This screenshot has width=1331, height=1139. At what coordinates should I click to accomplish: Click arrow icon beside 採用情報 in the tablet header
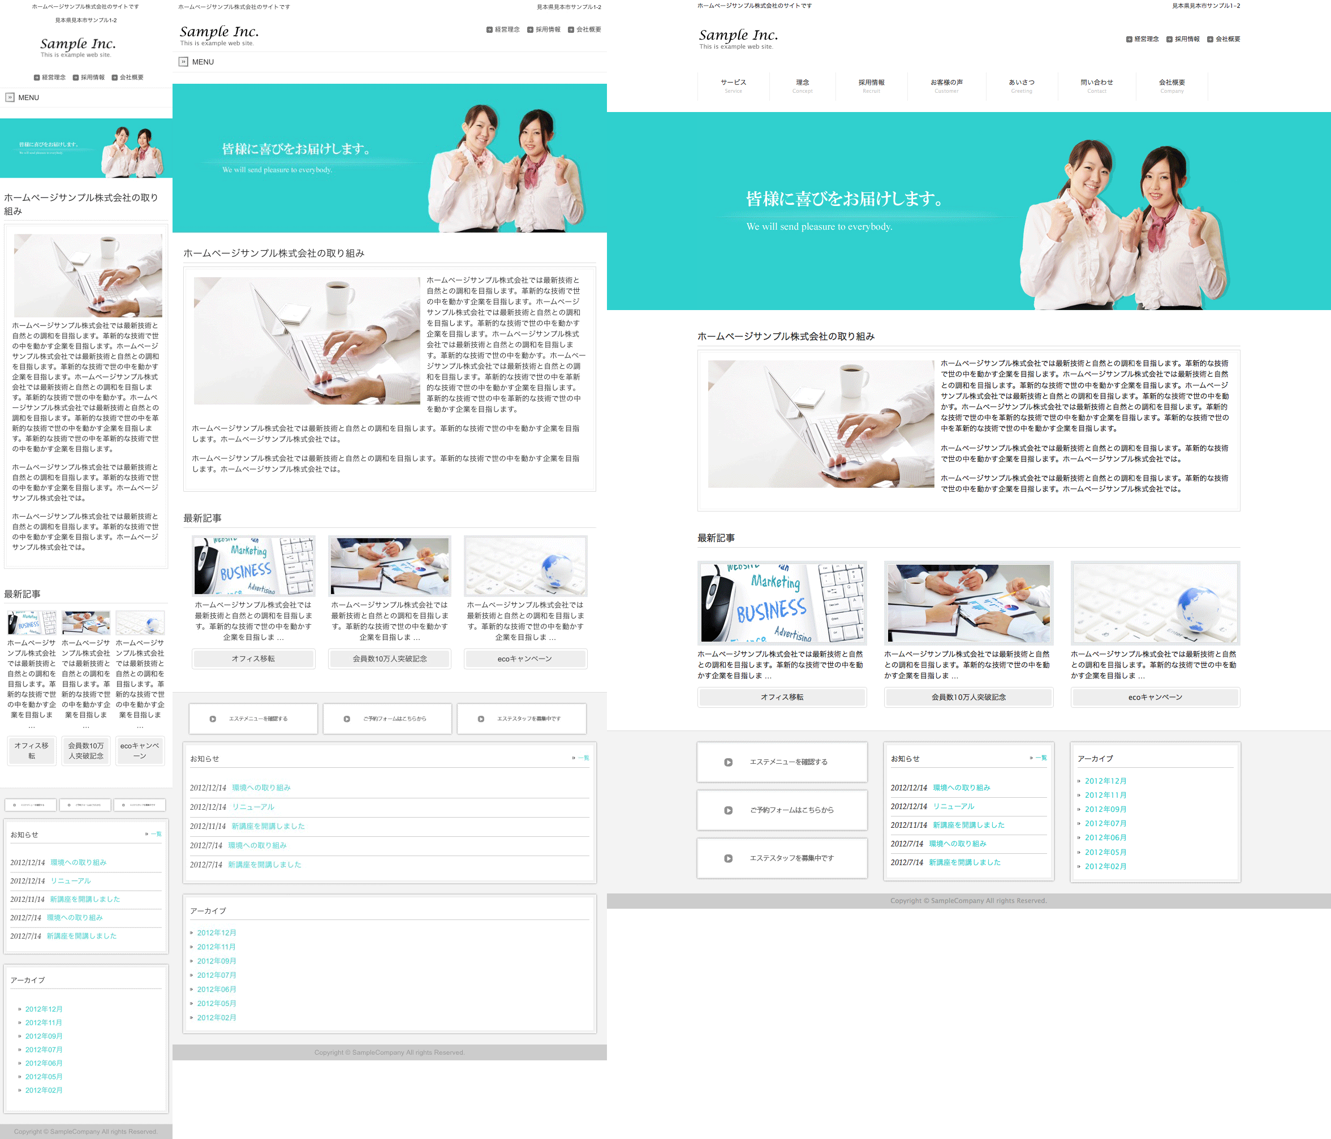[x=530, y=29]
